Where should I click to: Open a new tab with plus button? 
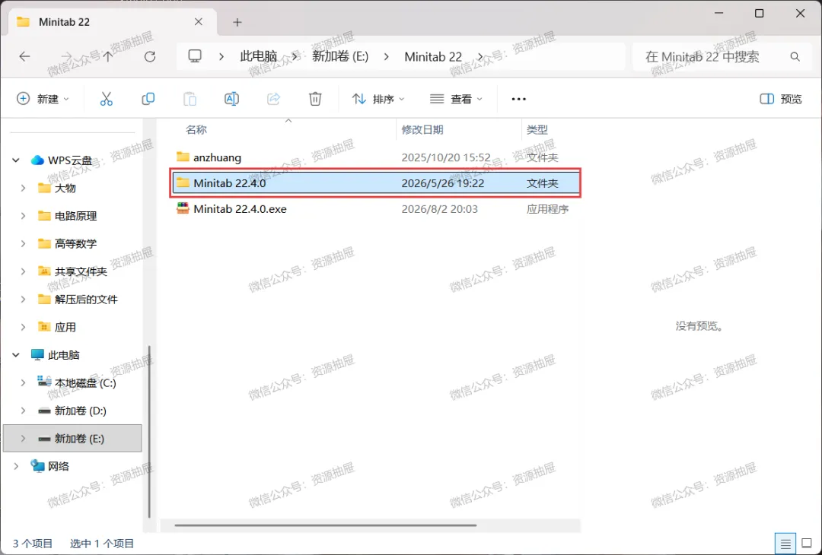(x=237, y=22)
